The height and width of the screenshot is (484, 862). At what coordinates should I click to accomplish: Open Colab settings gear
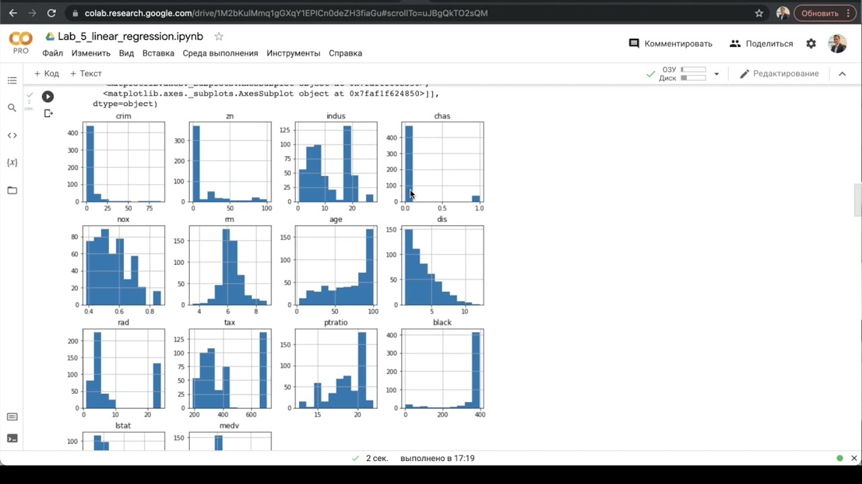coord(811,43)
